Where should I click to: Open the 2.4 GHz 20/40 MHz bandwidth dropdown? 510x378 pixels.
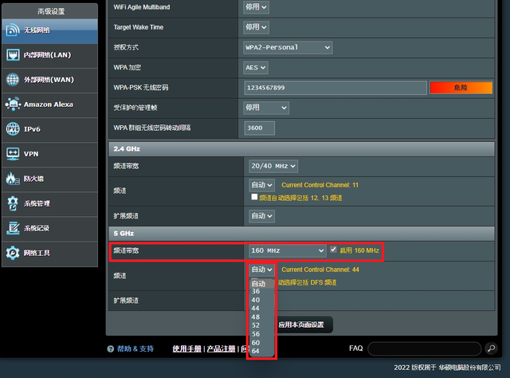point(273,166)
